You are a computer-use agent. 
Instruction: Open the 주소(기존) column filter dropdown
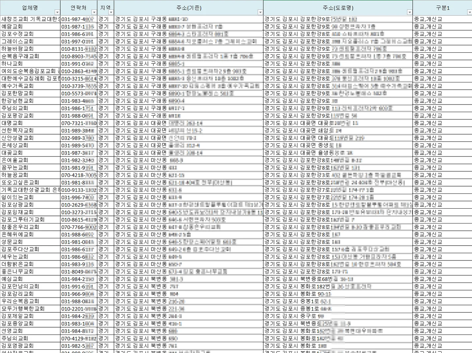[x=260, y=13]
